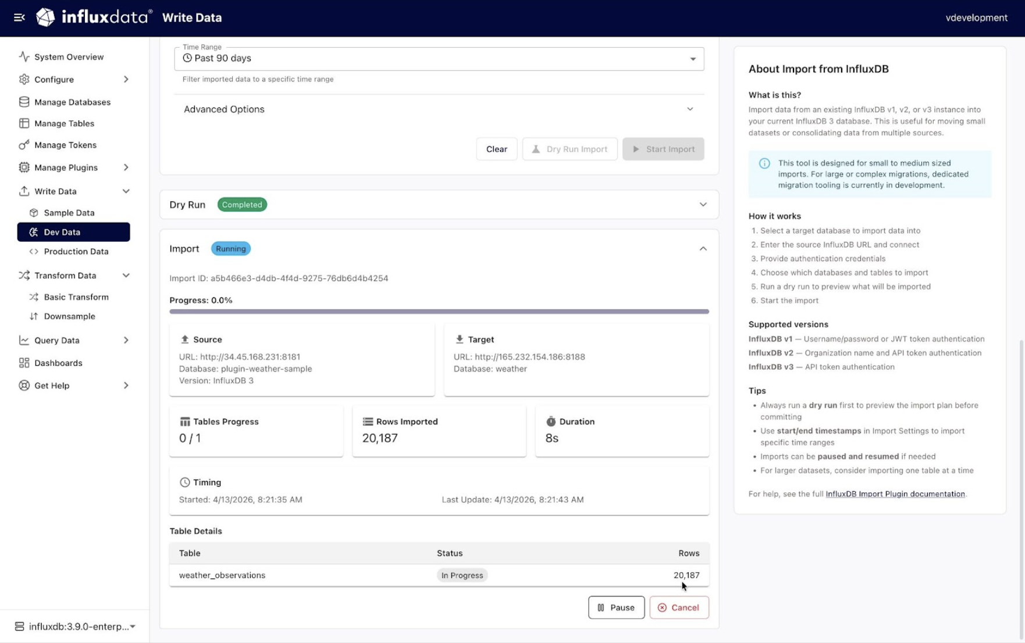Expand the Configure submenu arrow

click(x=126, y=79)
